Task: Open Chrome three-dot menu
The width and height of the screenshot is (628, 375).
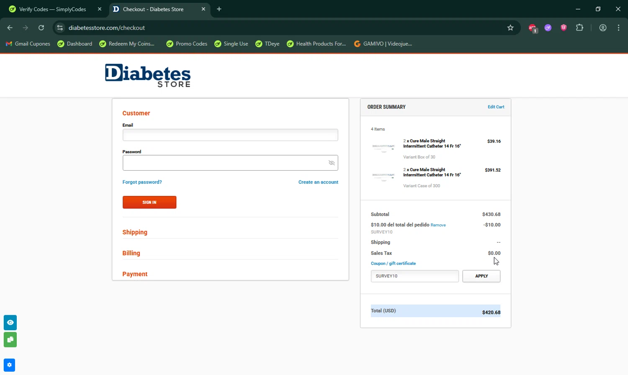Action: click(x=618, y=28)
